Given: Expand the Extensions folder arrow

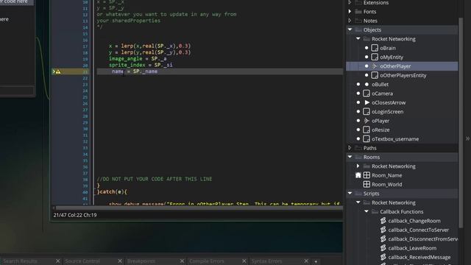Looking at the screenshot, I should click(350, 2).
